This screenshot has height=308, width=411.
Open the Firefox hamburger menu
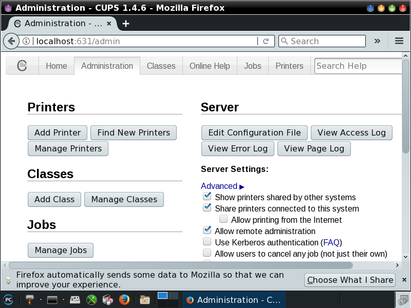[399, 41]
